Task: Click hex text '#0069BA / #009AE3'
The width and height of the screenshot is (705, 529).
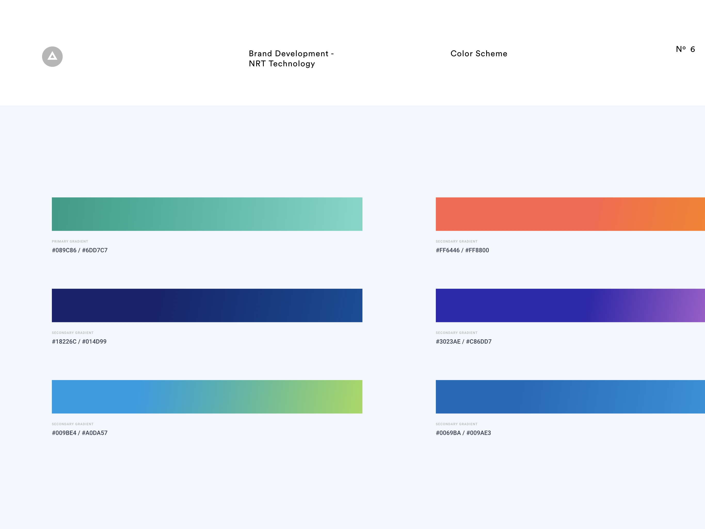Action: (463, 433)
